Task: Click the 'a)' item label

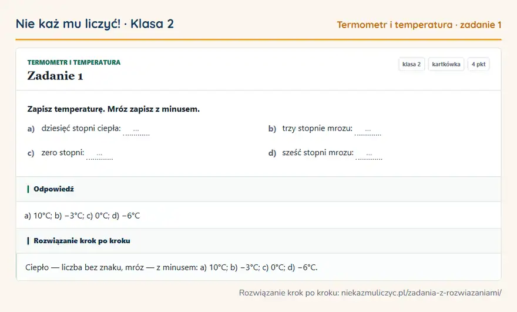Action: (x=31, y=129)
